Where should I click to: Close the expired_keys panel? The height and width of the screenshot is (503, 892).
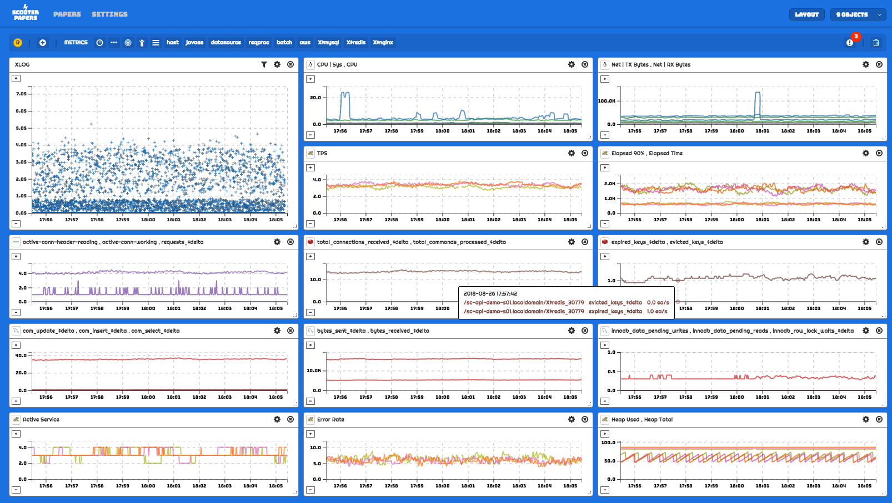coord(879,242)
